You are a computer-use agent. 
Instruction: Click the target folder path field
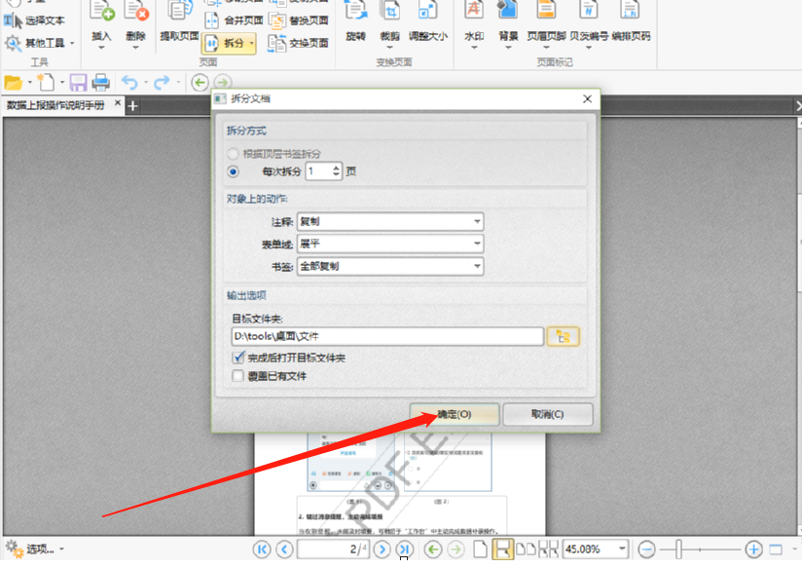(x=387, y=336)
